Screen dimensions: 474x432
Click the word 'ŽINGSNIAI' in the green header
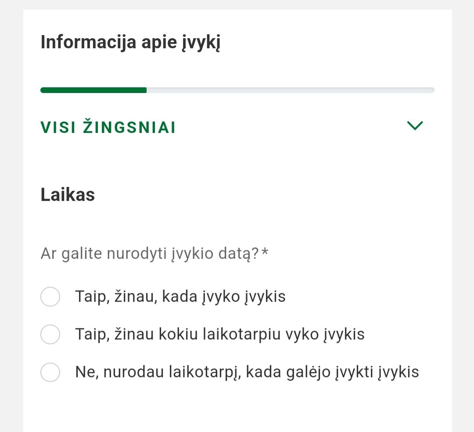(x=129, y=128)
